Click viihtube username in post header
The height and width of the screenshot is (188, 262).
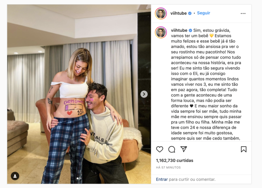[178, 13]
